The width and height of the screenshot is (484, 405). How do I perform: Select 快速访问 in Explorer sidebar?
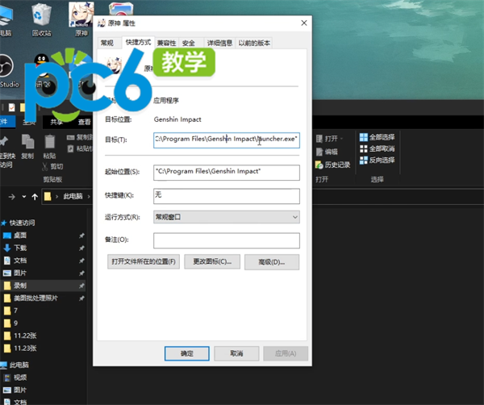coord(22,223)
